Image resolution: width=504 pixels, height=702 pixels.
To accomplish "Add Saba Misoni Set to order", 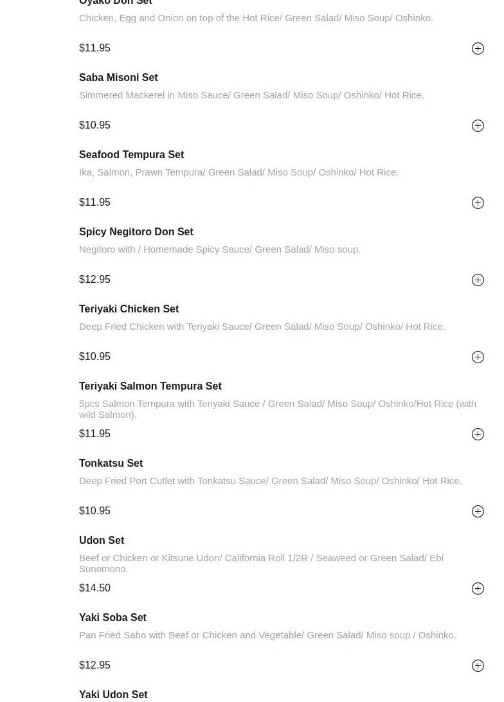I will (x=478, y=125).
